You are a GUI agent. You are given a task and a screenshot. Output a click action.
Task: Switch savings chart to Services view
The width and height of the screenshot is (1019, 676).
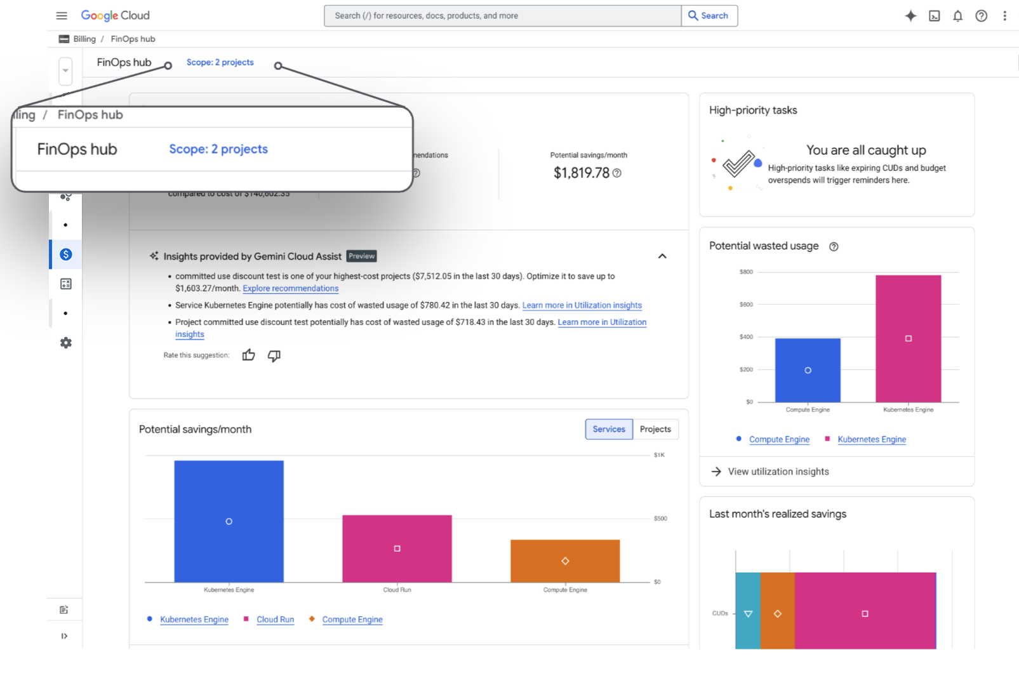coord(609,430)
